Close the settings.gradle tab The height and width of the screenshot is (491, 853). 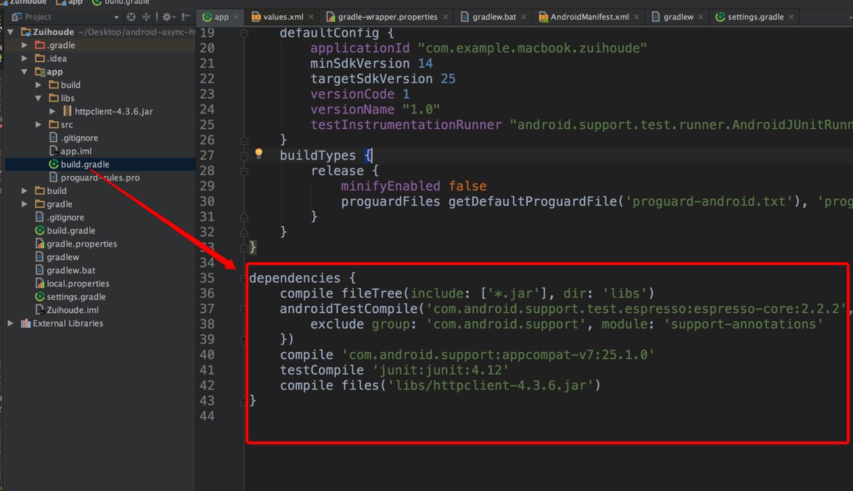click(x=792, y=17)
